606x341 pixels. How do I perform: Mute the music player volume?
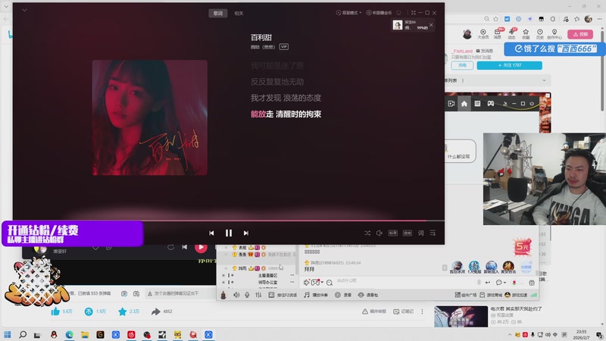pyautogui.click(x=380, y=233)
